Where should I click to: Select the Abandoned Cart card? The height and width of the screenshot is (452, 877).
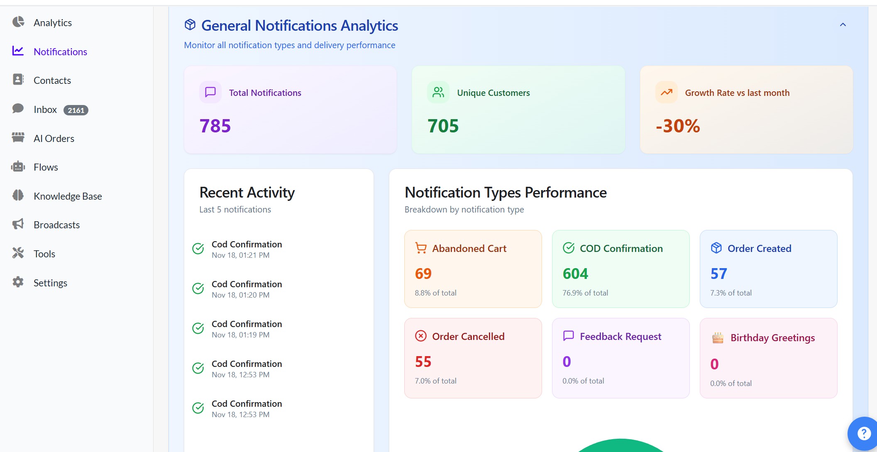click(x=473, y=269)
